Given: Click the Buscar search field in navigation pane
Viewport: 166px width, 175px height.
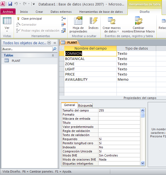Looking at the screenshot, I should [27, 49].
